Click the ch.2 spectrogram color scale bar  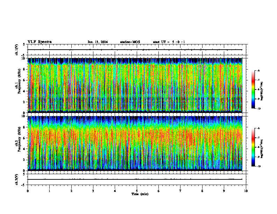(x=253, y=147)
